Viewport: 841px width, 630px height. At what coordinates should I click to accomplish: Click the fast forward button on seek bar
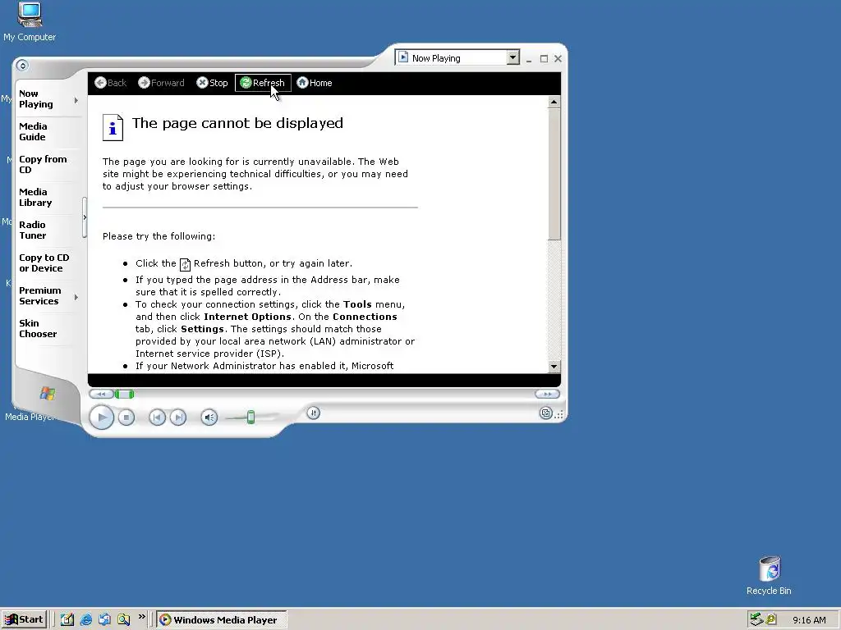click(x=547, y=394)
